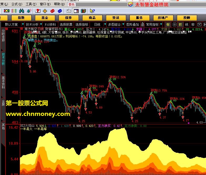Image resolution: width=206 pixels, height=175 pixels.
Task: Click the window box icon right of 移
Action: (199, 25)
